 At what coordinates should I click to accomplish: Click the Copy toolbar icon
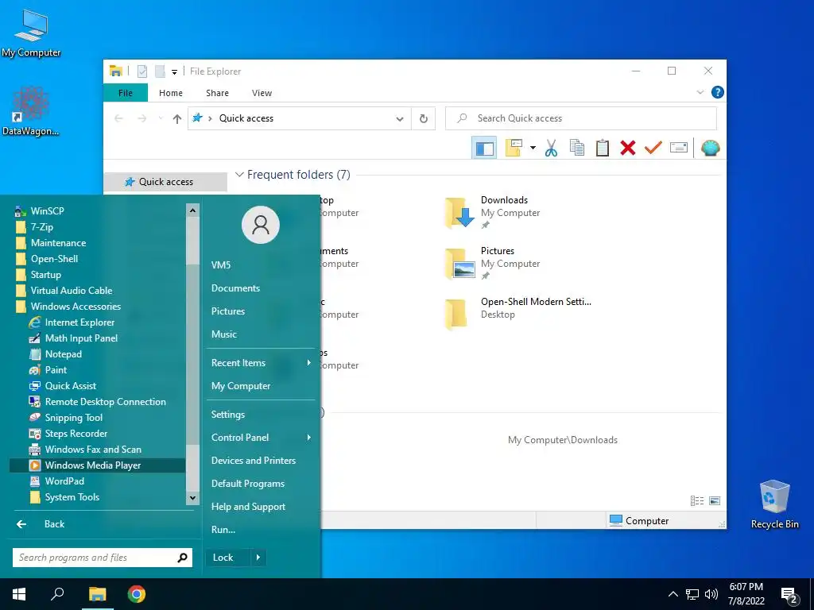coord(577,149)
